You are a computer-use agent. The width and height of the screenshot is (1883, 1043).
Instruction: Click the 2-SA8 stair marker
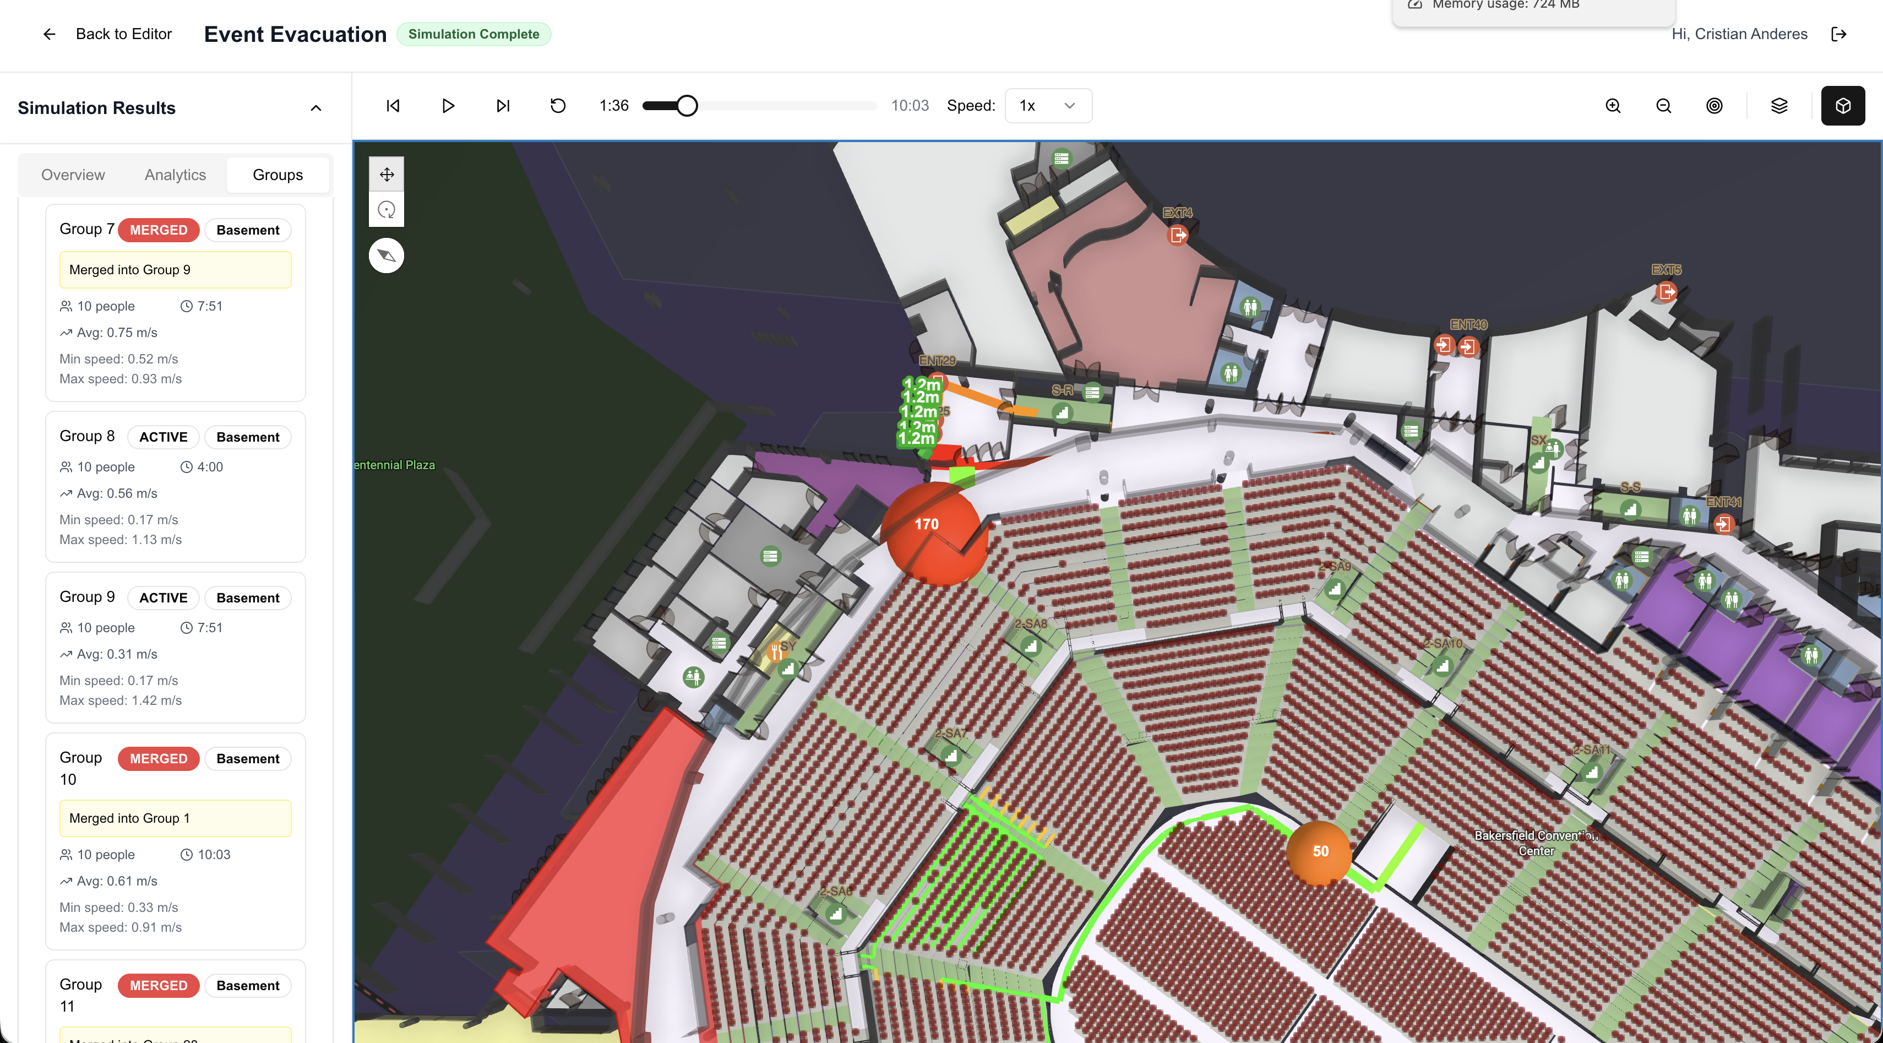[1031, 646]
